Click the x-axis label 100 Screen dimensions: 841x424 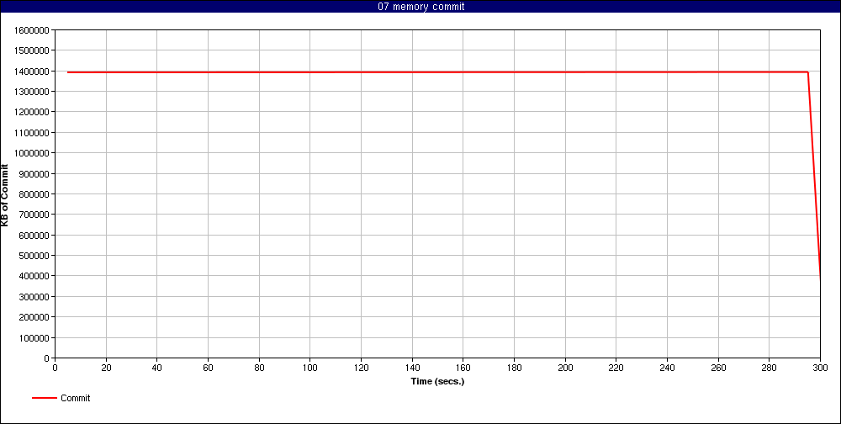(x=310, y=368)
